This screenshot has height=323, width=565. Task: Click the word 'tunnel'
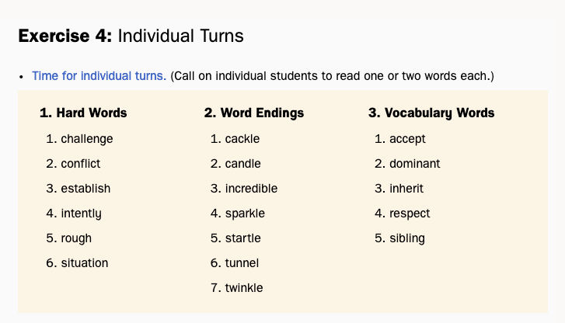pos(242,263)
